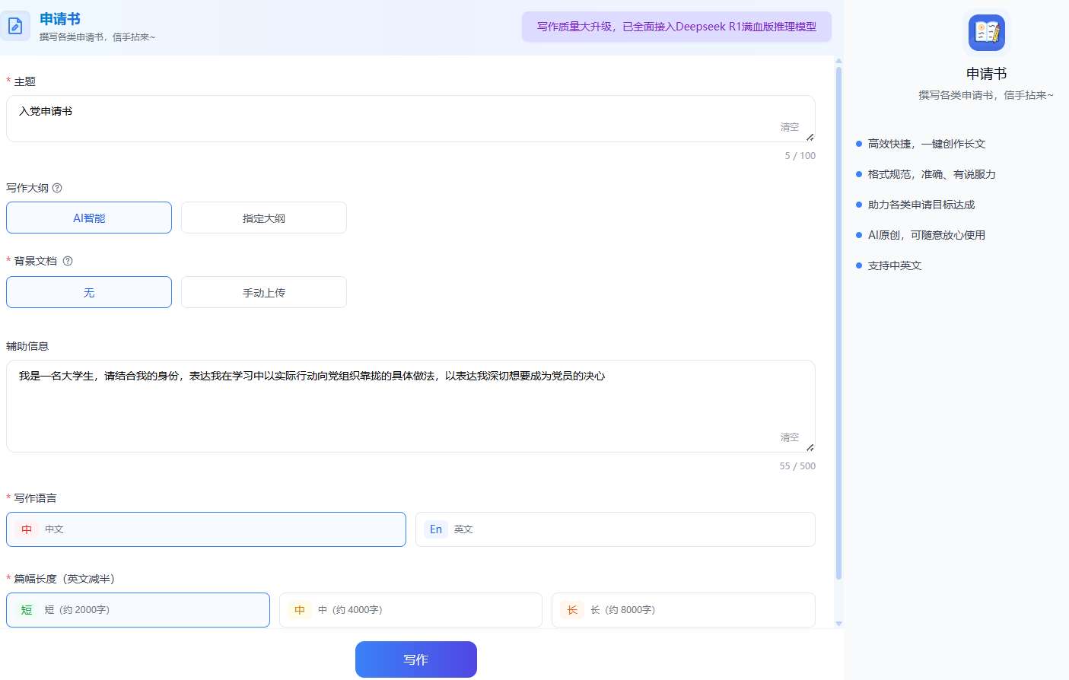Select 中文 as writing language

(206, 529)
